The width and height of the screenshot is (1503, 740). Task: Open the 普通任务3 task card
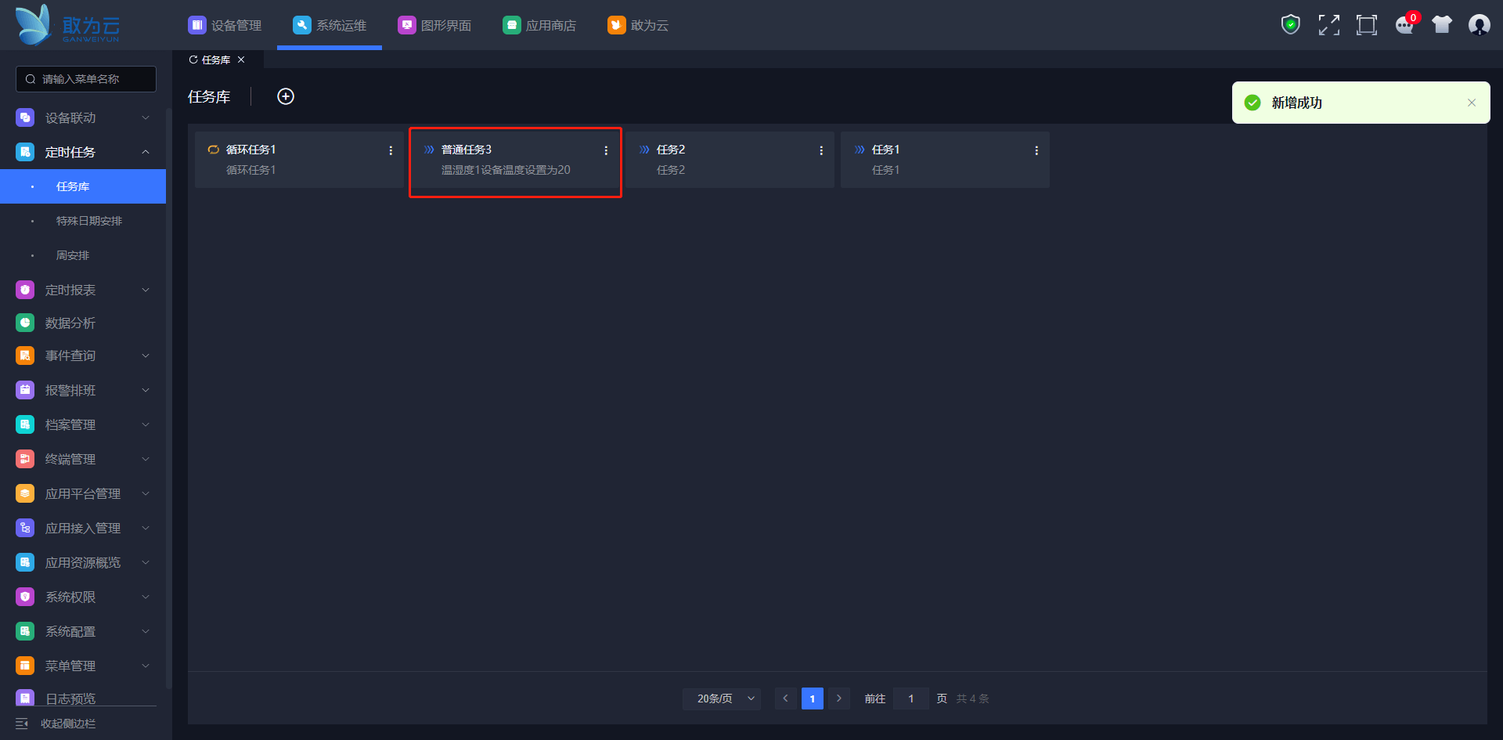tap(514, 160)
